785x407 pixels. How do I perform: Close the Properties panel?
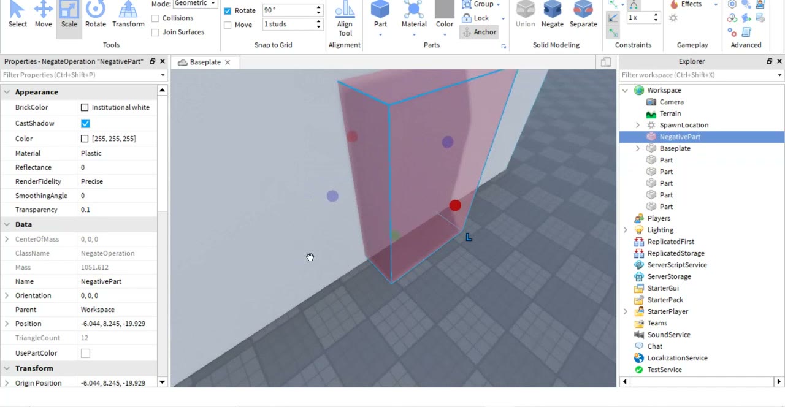pos(163,61)
